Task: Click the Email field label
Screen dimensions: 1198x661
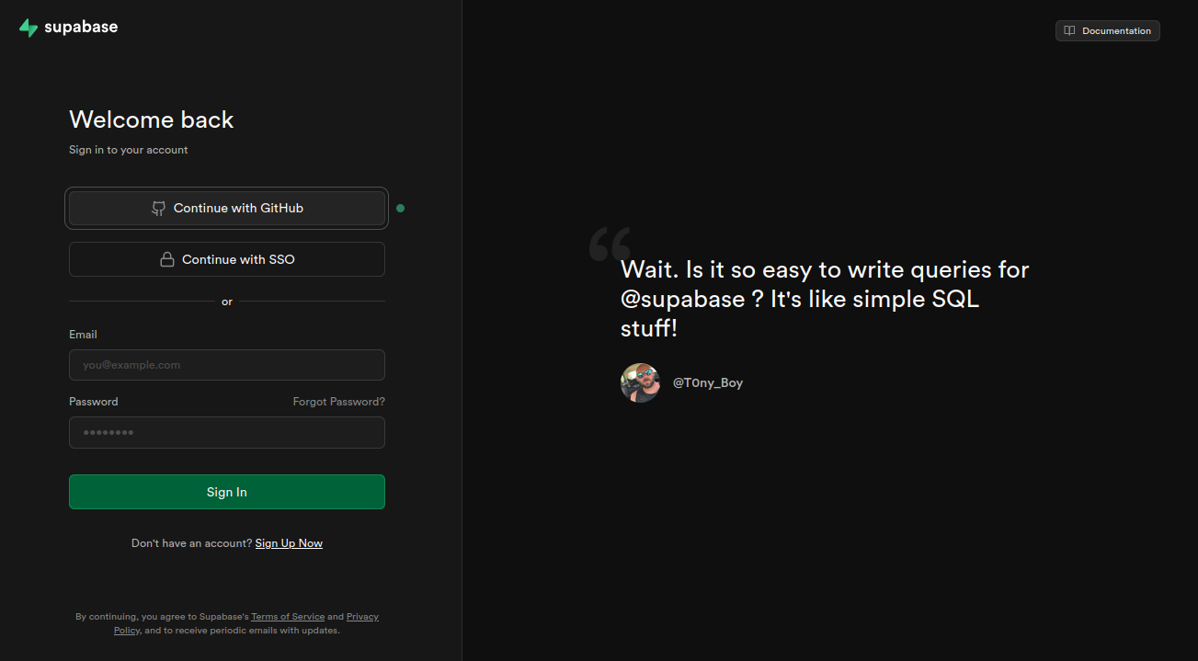Action: coord(83,335)
